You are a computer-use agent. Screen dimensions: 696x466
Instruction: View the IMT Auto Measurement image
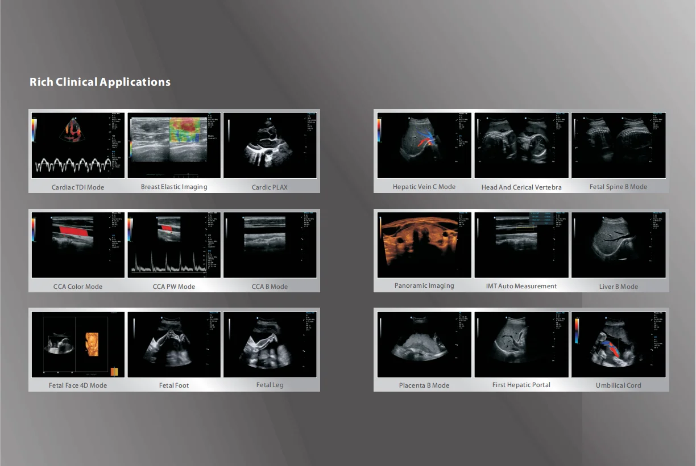tap(521, 245)
